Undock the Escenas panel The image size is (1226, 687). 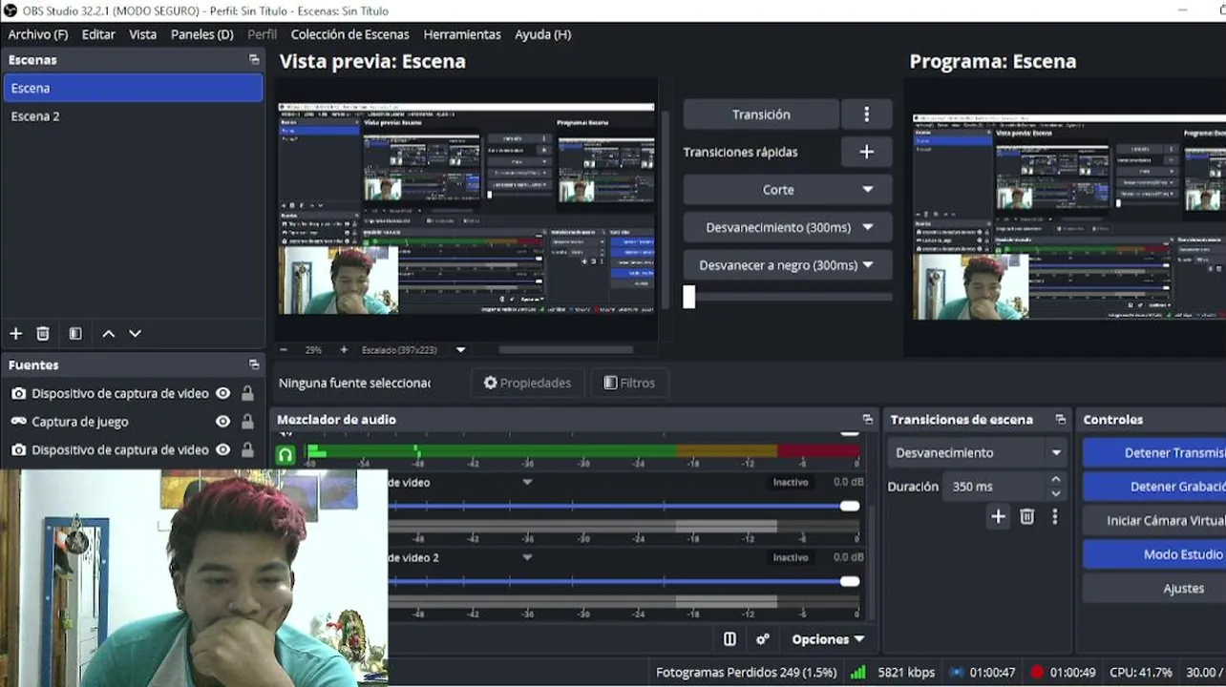[x=254, y=59]
